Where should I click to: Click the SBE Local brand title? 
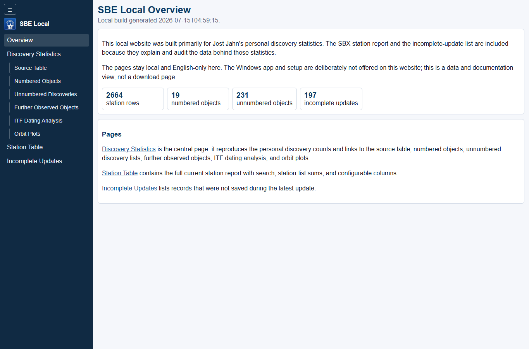34,24
